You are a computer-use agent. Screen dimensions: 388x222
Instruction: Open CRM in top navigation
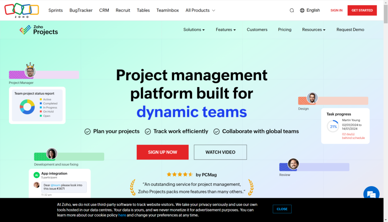[x=104, y=10]
